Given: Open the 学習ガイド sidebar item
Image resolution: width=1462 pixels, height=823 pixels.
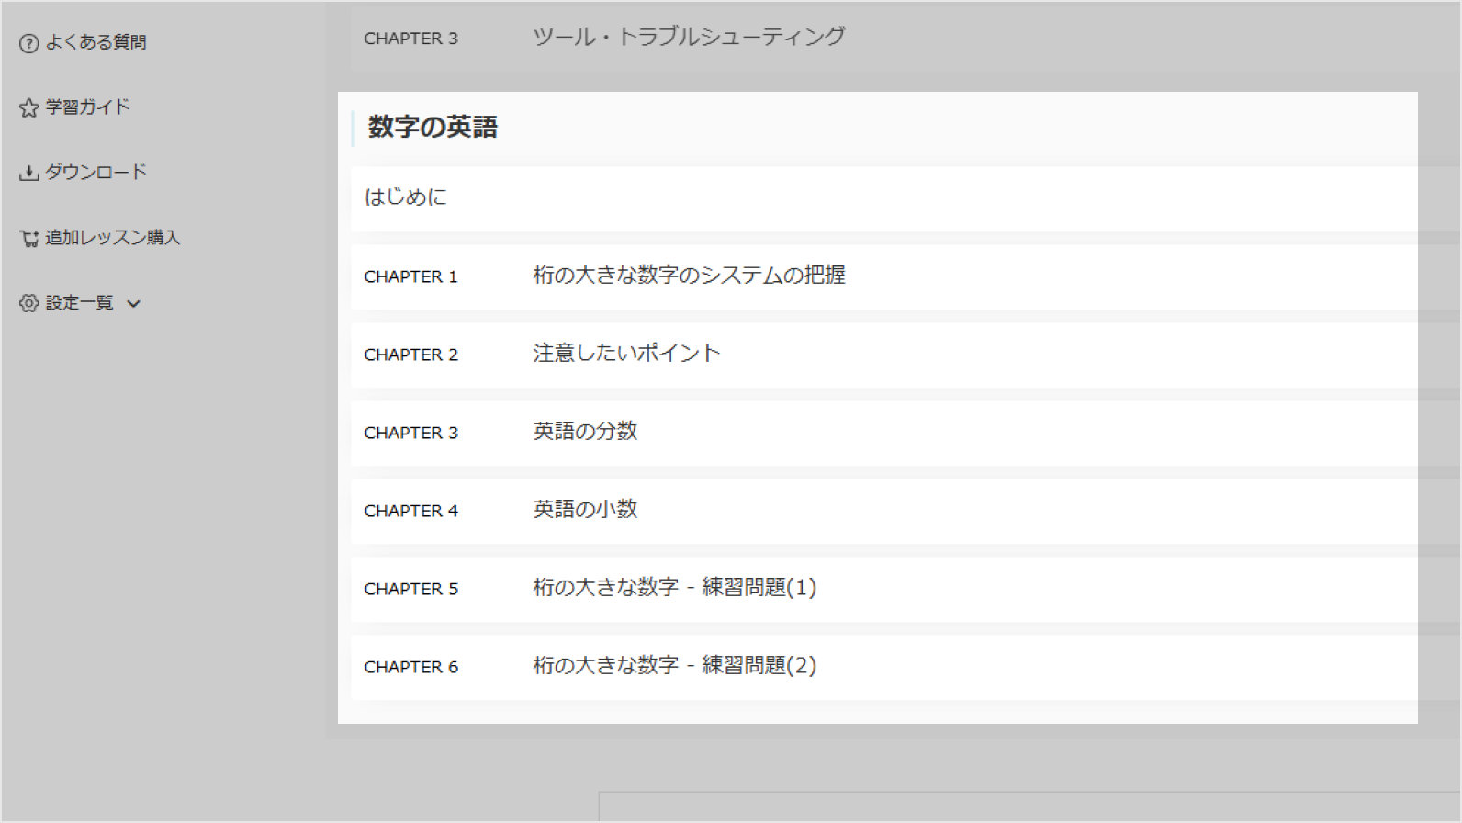Looking at the screenshot, I should pyautogui.click(x=88, y=107).
